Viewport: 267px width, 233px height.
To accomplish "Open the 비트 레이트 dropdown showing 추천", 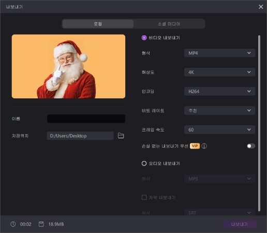I will pos(219,110).
